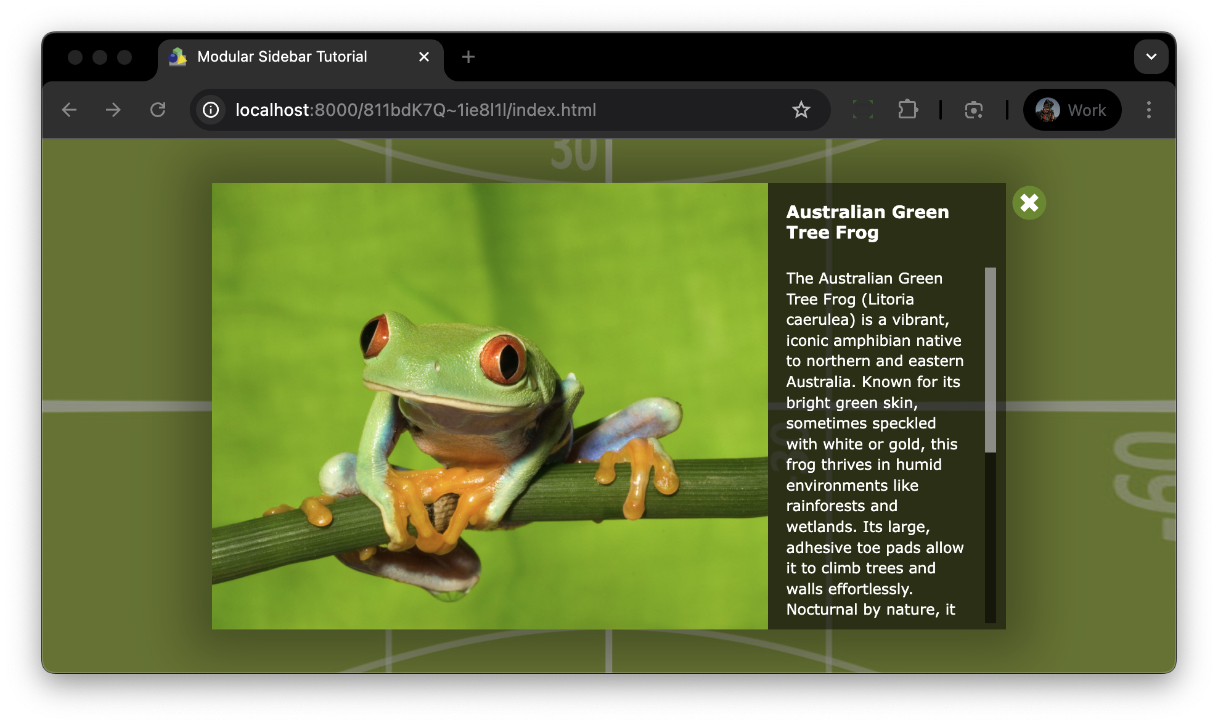Close the Modular Sidebar Tutorial tab

point(424,57)
